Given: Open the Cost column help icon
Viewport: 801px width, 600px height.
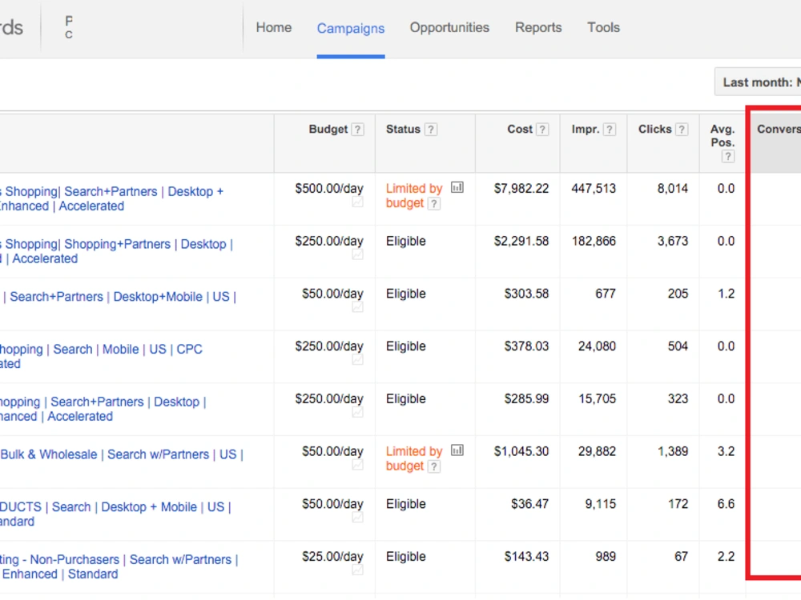Looking at the screenshot, I should click(x=542, y=130).
